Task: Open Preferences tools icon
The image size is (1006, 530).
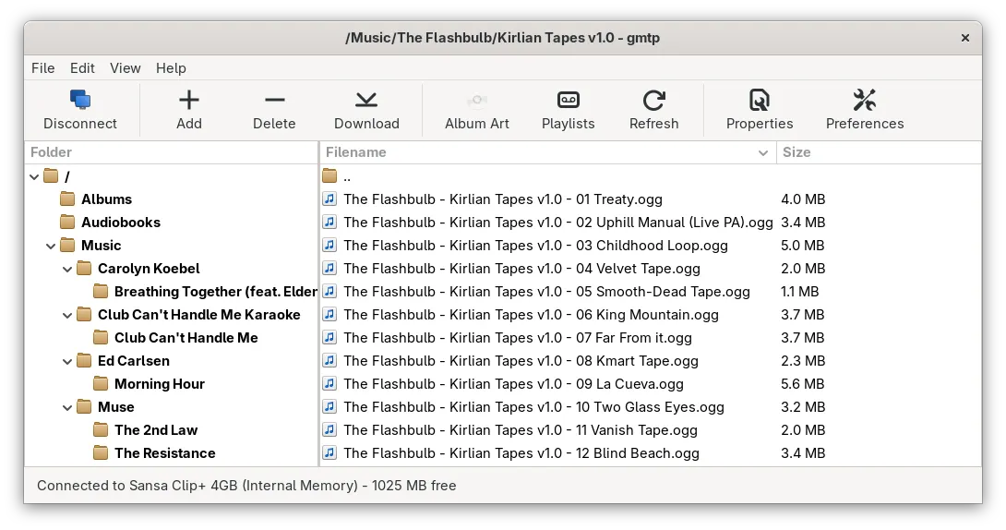Action: 865,100
